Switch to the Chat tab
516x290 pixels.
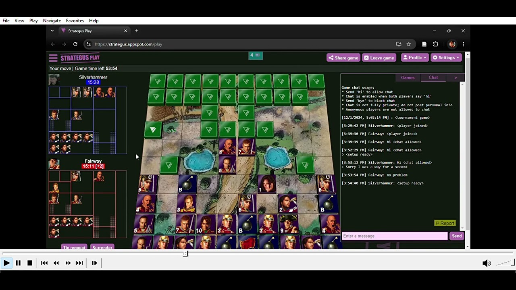[x=433, y=78]
